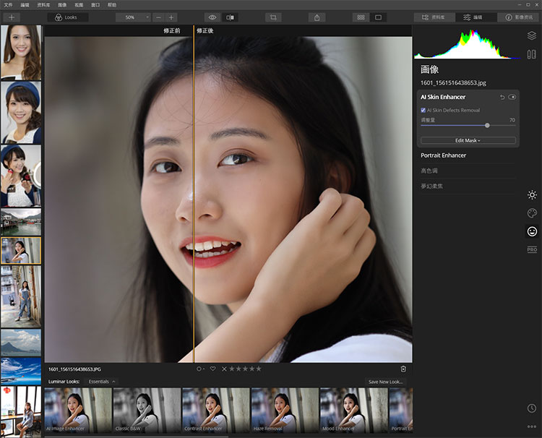Apply the Contrast Enhancer look
Image resolution: width=542 pixels, height=438 pixels.
[x=216, y=411]
